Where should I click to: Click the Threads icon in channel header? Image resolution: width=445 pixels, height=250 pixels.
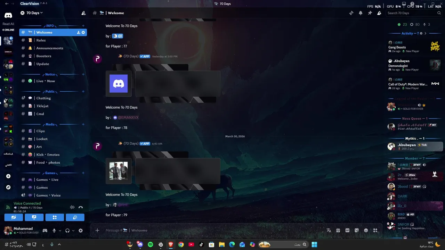click(351, 13)
